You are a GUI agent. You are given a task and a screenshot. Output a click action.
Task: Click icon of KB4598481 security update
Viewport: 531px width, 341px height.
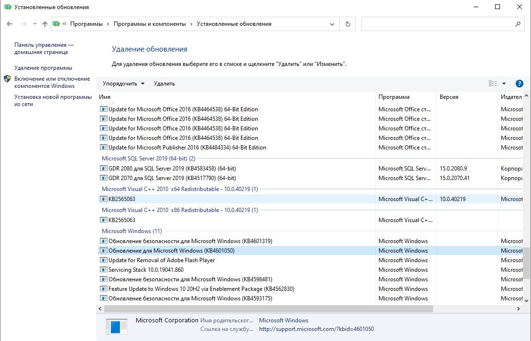[104, 279]
